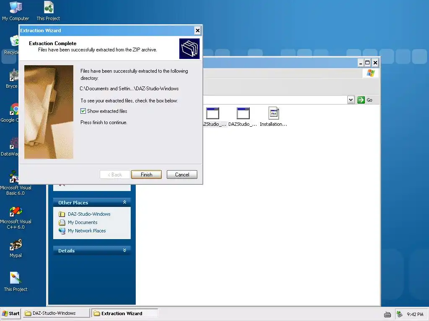
Task: Open the Start menu
Action: click(x=10, y=313)
